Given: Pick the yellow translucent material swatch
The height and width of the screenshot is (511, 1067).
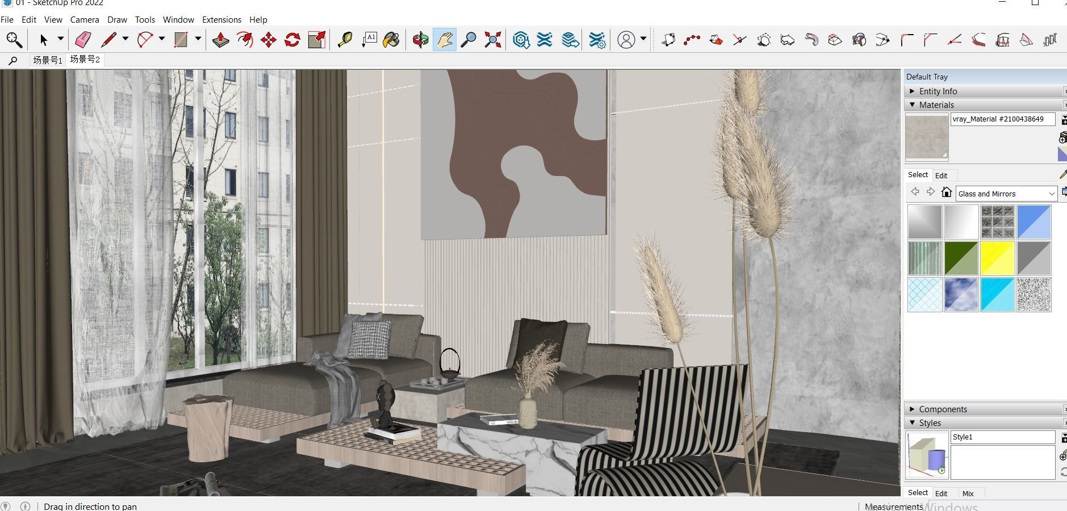Looking at the screenshot, I should tap(997, 258).
